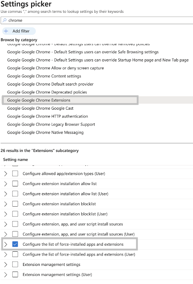Image resolution: width=193 pixels, height=284 pixels.
Task: Select Google Chrome HTTP authentication category
Action: click(x=48, y=116)
